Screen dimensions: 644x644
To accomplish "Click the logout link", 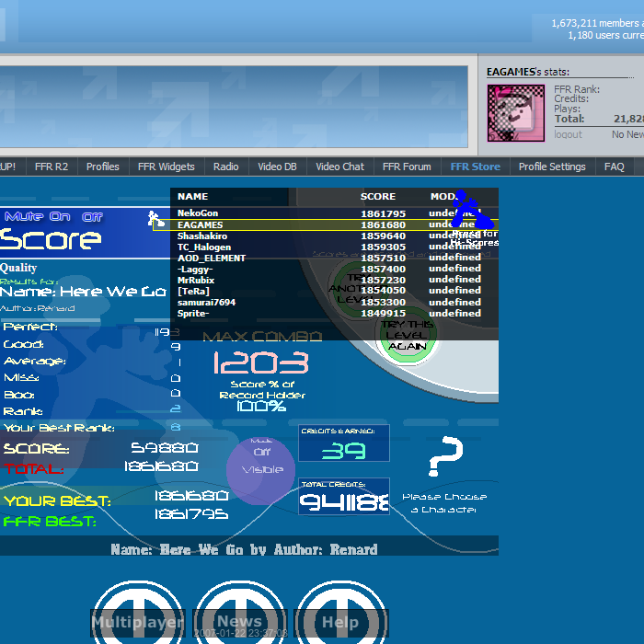I will click(x=568, y=134).
